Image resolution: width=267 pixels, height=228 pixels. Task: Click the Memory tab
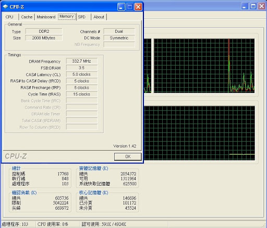click(67, 17)
